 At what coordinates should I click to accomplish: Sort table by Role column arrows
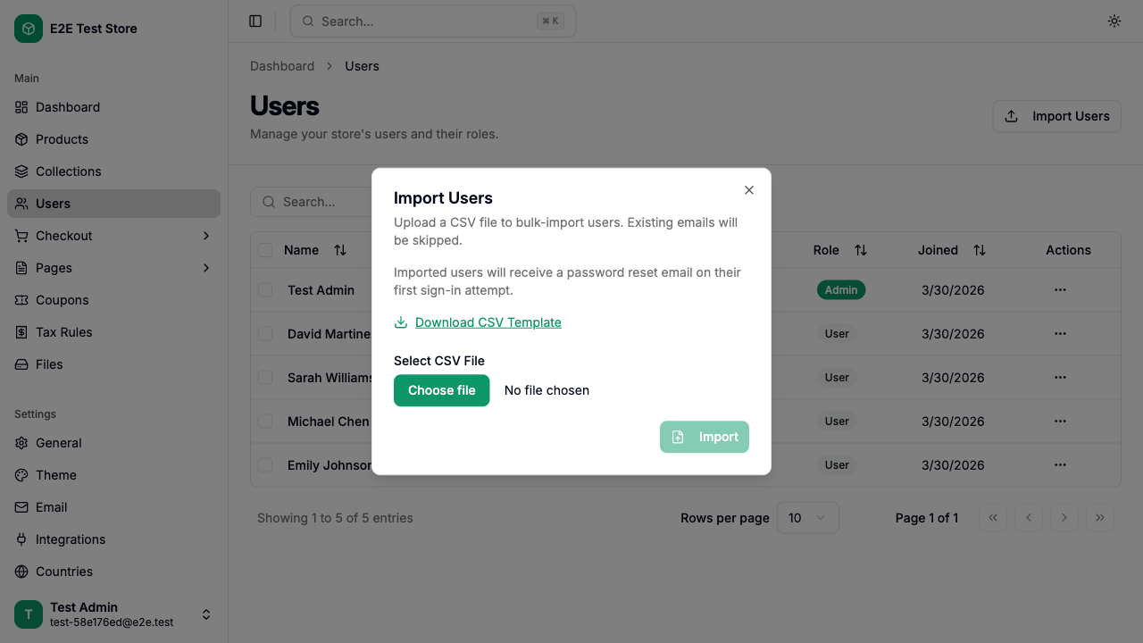[x=861, y=250]
